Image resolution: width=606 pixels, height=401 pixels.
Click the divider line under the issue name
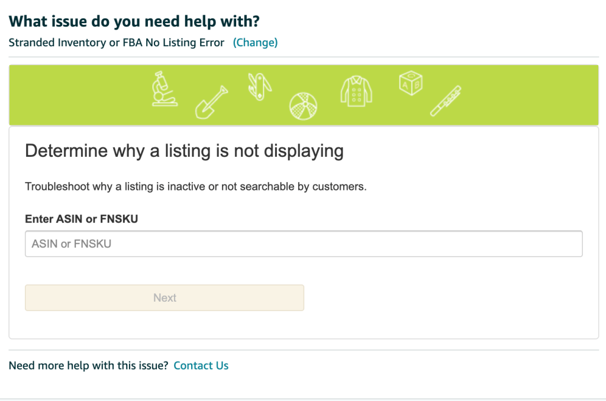[304, 57]
